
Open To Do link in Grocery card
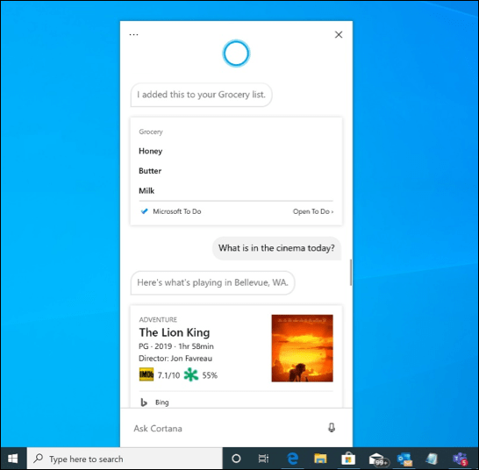pos(313,211)
